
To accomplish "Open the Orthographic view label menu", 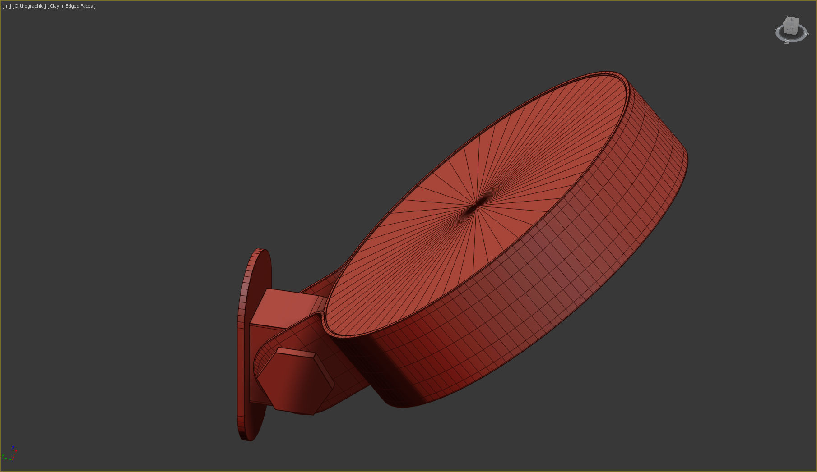I will point(29,6).
